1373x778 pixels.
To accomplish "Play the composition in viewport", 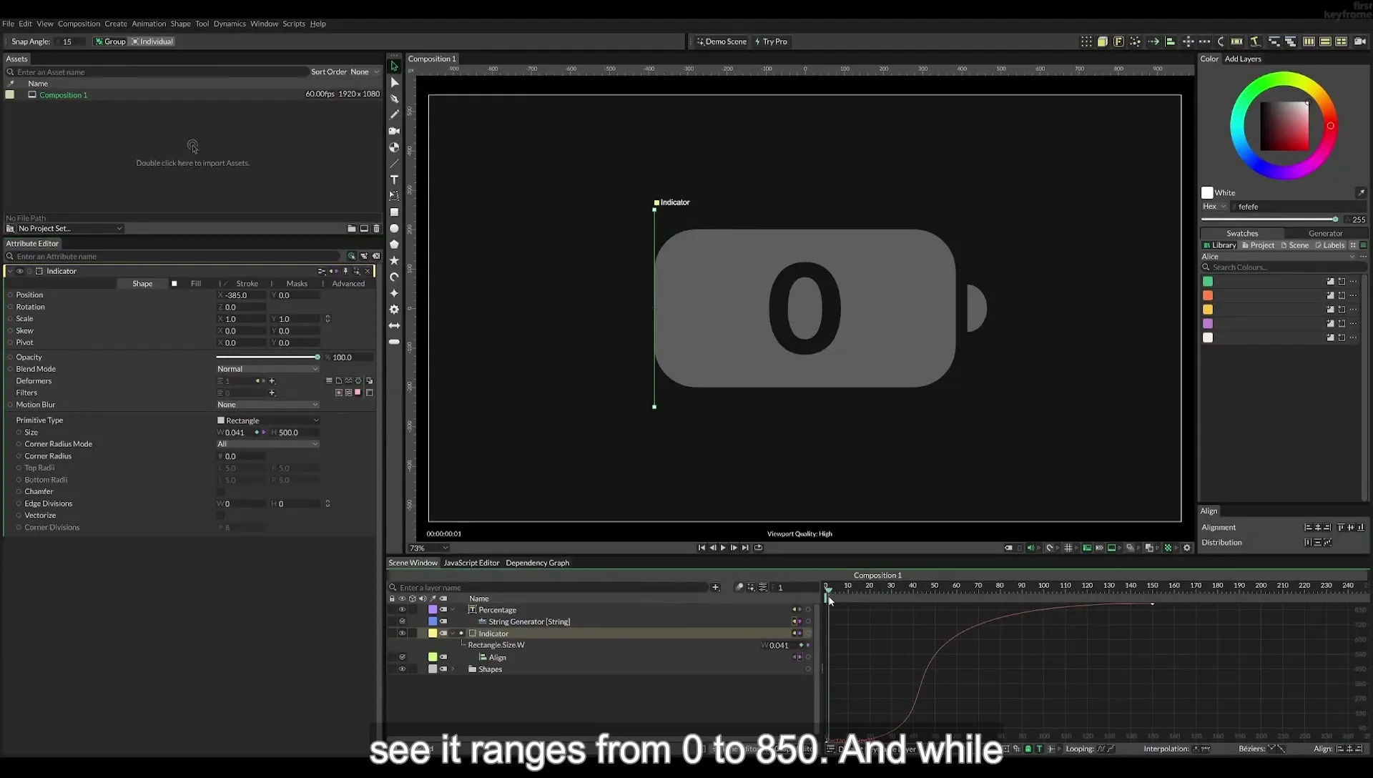I will [723, 548].
